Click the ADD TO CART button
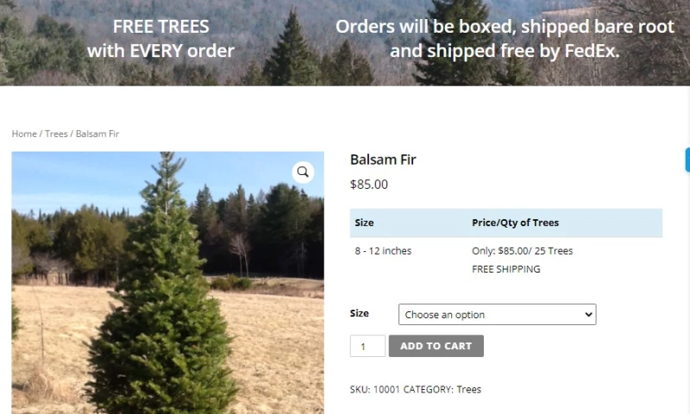This screenshot has width=690, height=414. (x=436, y=346)
